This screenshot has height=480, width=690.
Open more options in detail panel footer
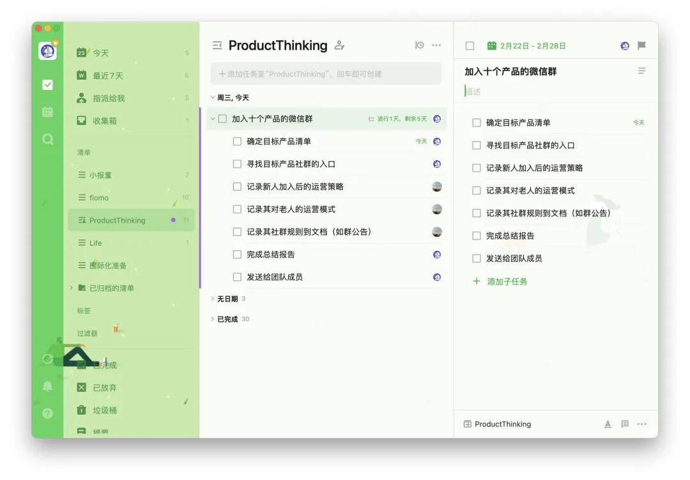point(641,424)
